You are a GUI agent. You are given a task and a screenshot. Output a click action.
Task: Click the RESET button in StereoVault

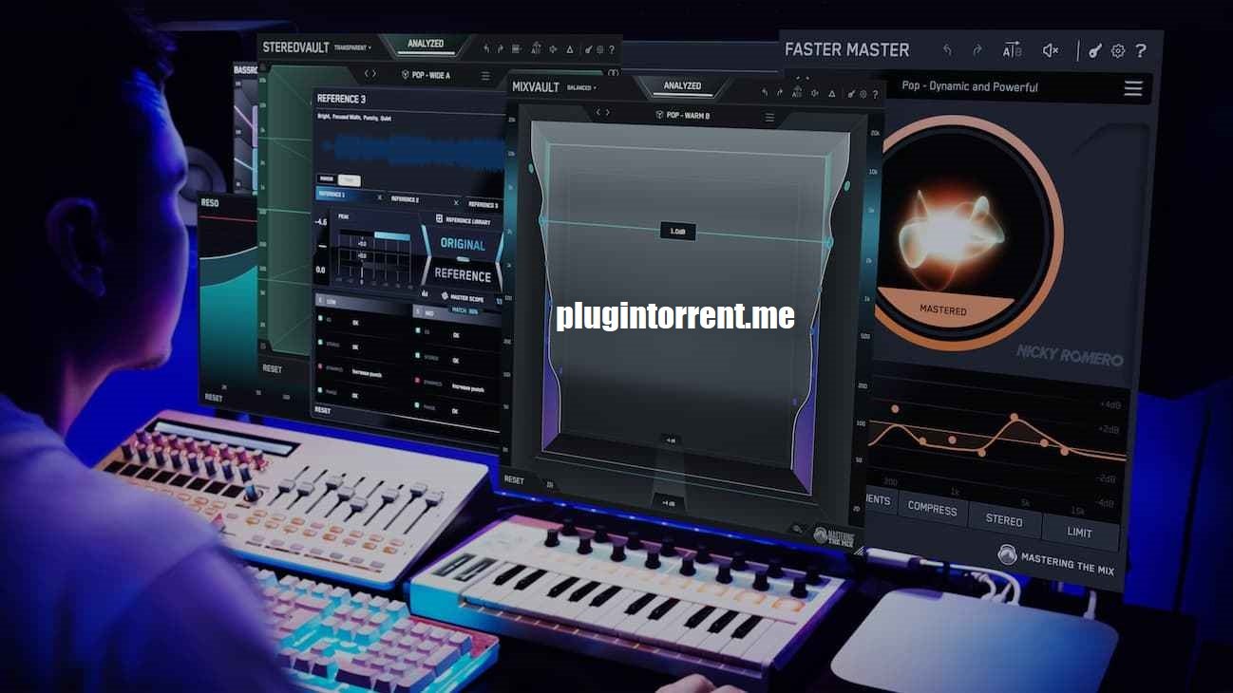[273, 369]
